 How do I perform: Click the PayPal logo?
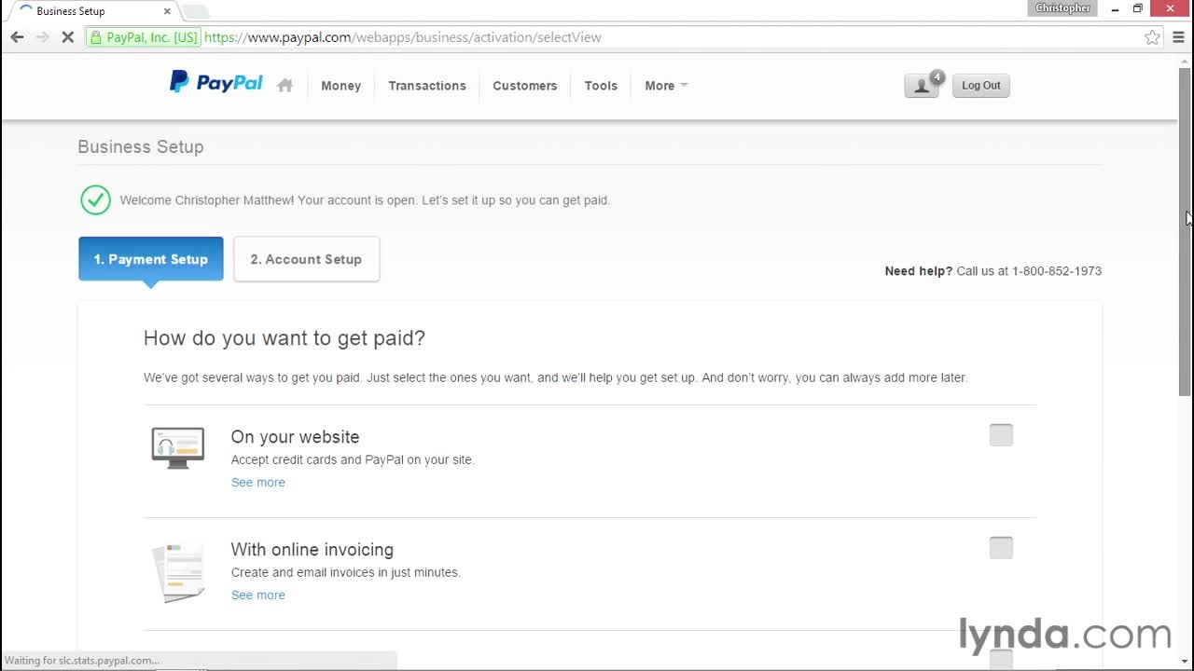[x=215, y=83]
